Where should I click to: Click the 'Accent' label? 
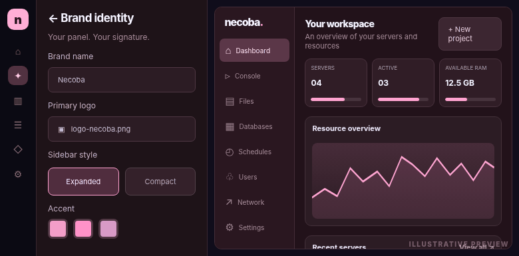pos(61,209)
